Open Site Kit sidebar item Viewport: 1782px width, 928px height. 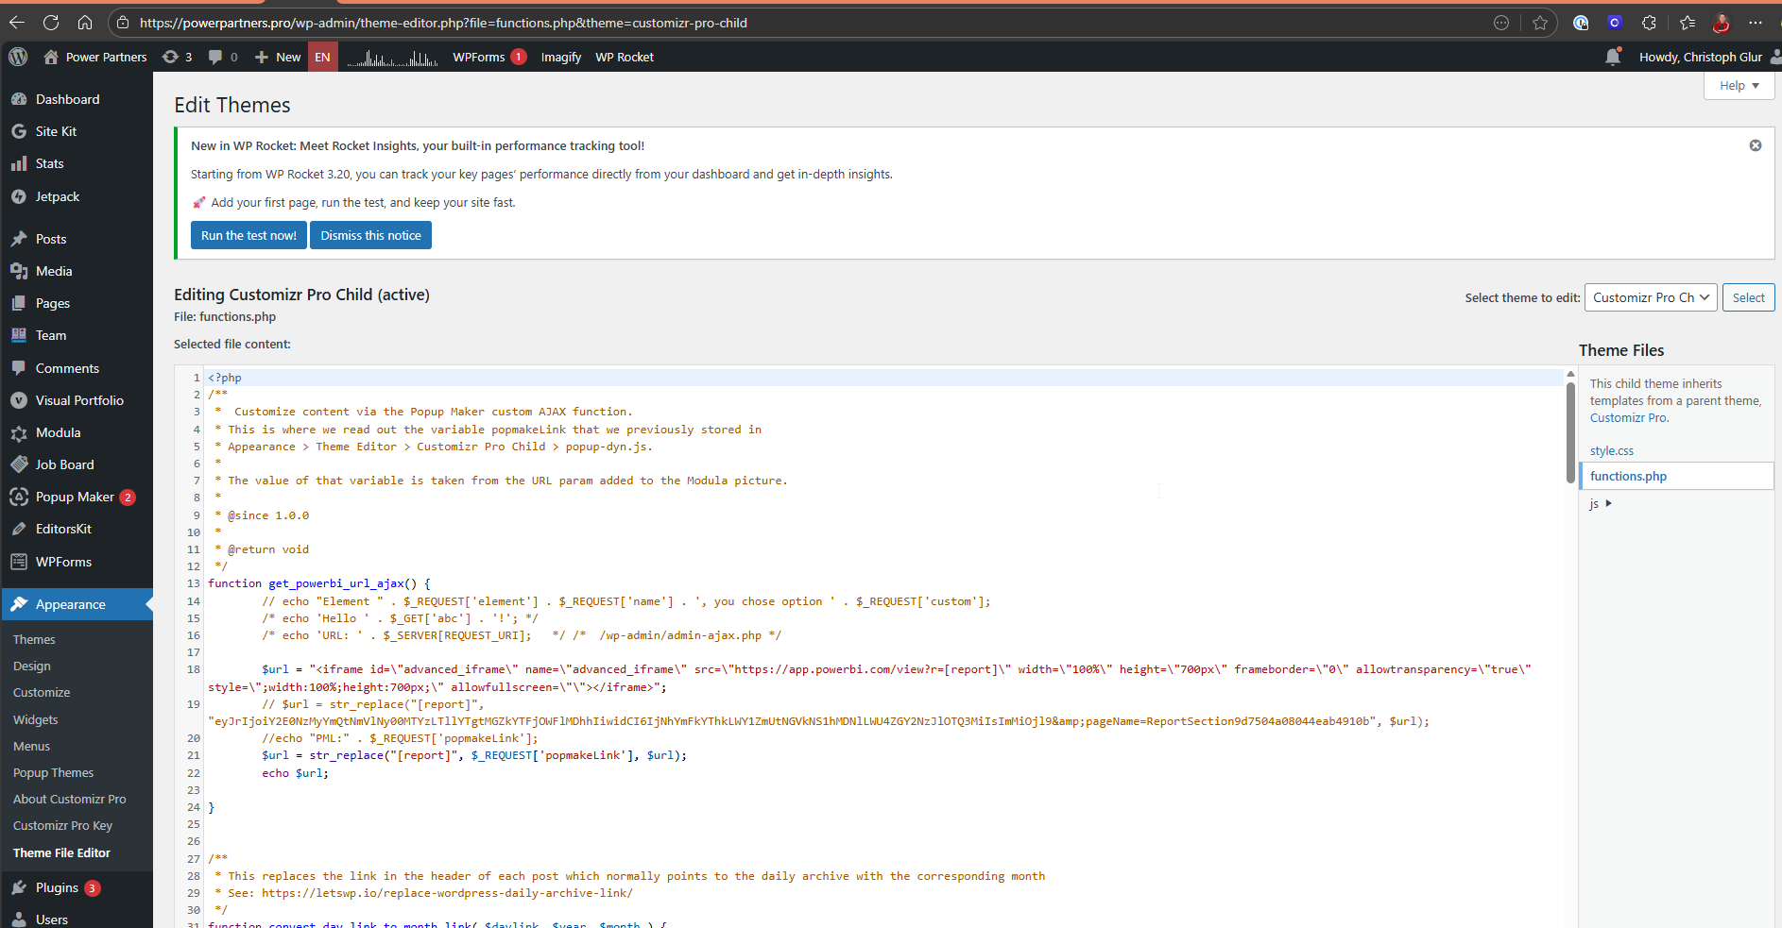pos(77,131)
